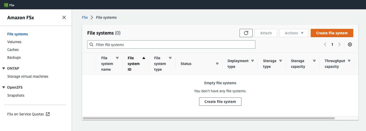Open Backups in the sidebar

pos(14,57)
